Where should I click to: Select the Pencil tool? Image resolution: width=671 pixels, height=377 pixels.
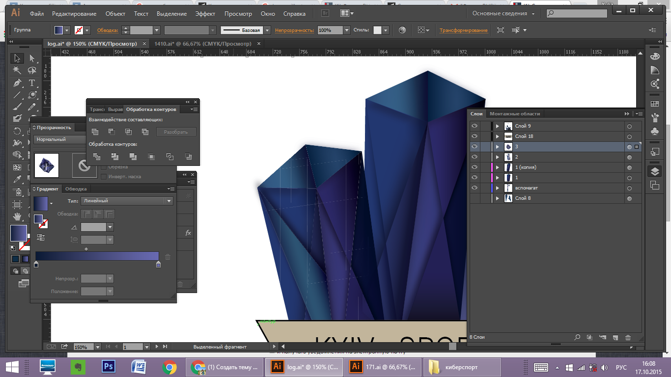pos(32,107)
